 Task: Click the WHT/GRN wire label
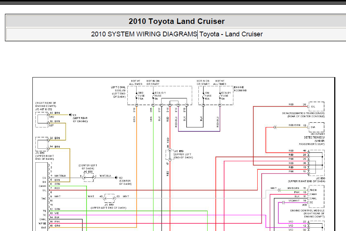[x=293, y=188]
